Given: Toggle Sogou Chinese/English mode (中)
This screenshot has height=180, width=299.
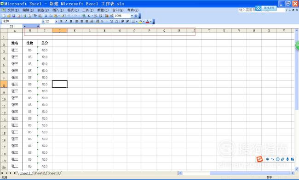Looking at the screenshot, I should coord(268,159).
